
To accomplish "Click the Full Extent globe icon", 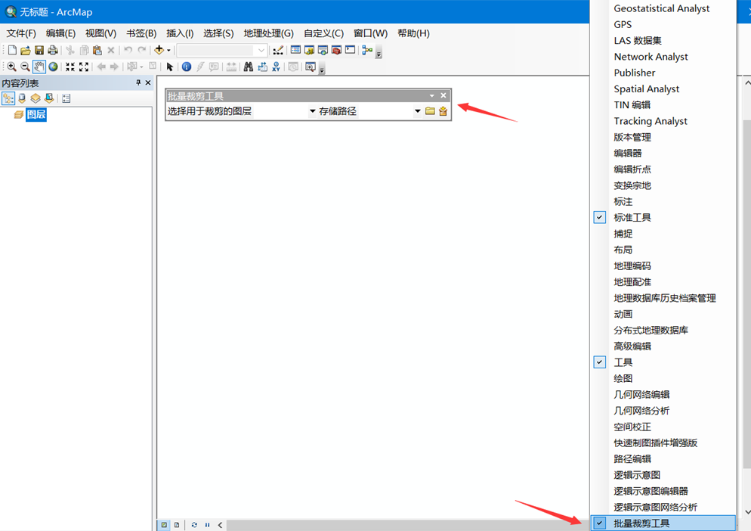I will pos(53,67).
